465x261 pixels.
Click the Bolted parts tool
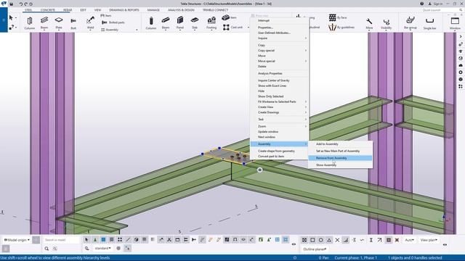tap(113, 22)
